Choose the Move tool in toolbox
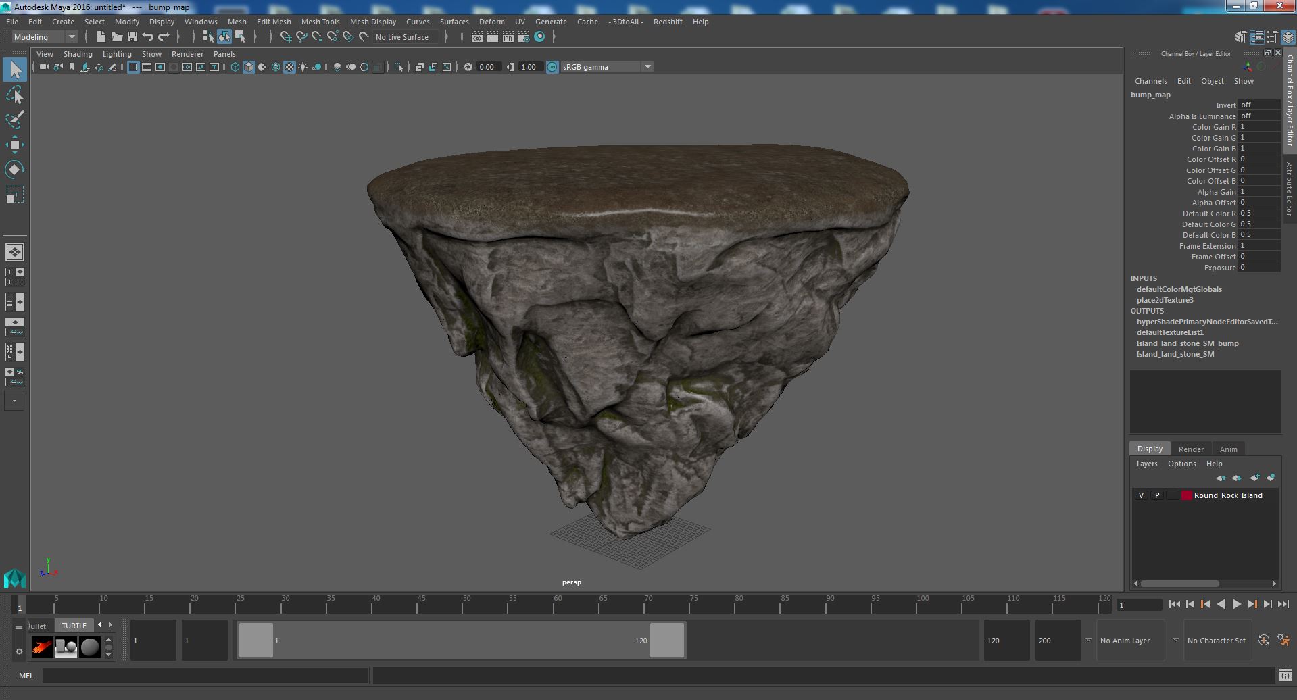This screenshot has height=700, width=1297. click(15, 145)
